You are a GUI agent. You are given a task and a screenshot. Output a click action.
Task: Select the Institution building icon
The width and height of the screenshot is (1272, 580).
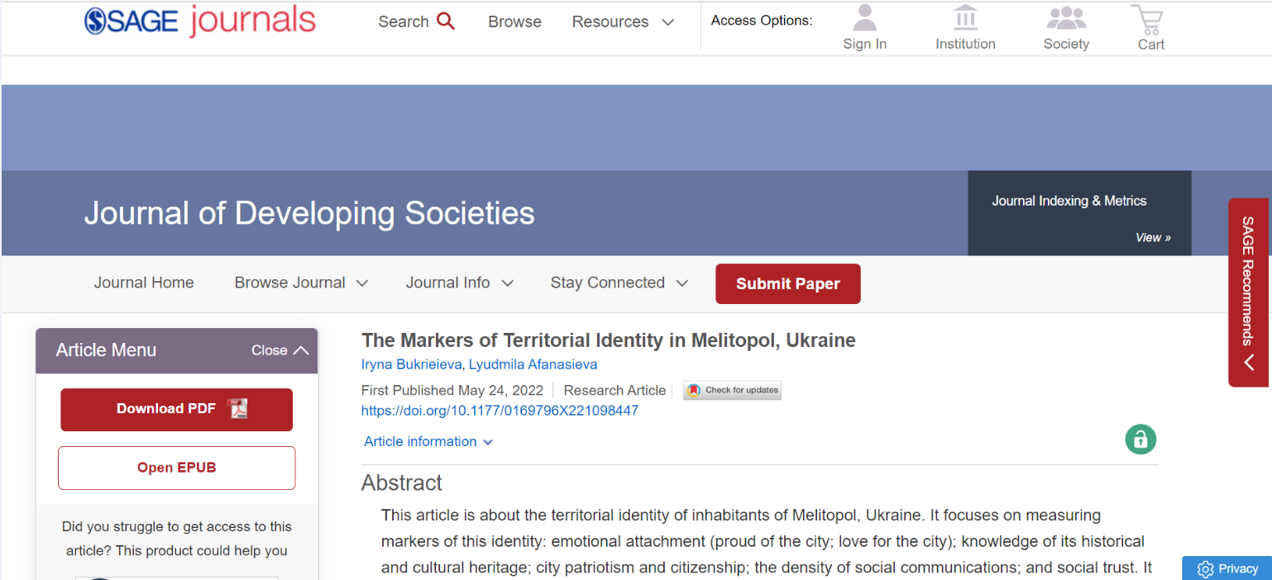965,18
